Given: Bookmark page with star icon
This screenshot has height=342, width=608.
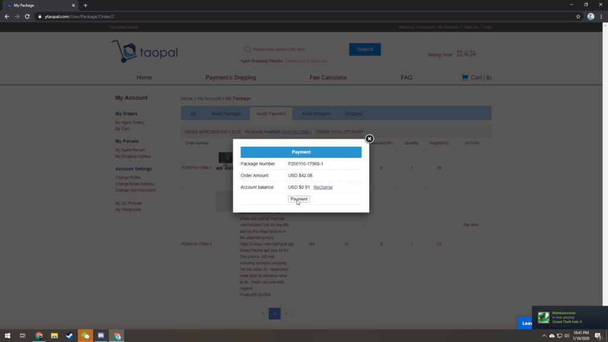Looking at the screenshot, I should click(578, 17).
